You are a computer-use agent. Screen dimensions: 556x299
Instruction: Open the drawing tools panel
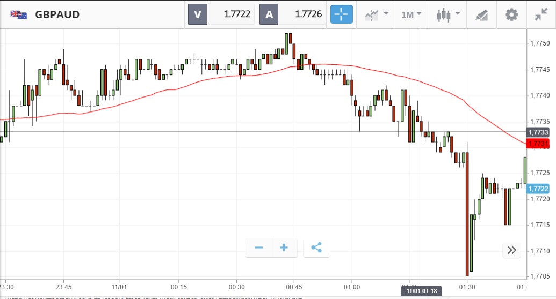coord(482,14)
